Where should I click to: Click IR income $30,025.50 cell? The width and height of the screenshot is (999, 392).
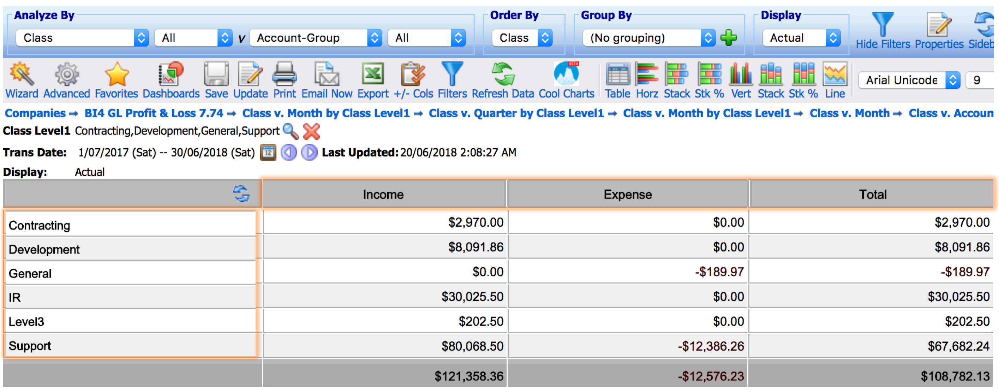click(x=385, y=296)
